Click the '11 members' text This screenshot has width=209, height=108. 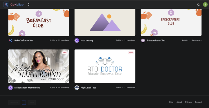130,88
